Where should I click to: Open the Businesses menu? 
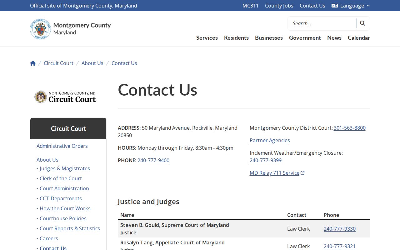[269, 37]
